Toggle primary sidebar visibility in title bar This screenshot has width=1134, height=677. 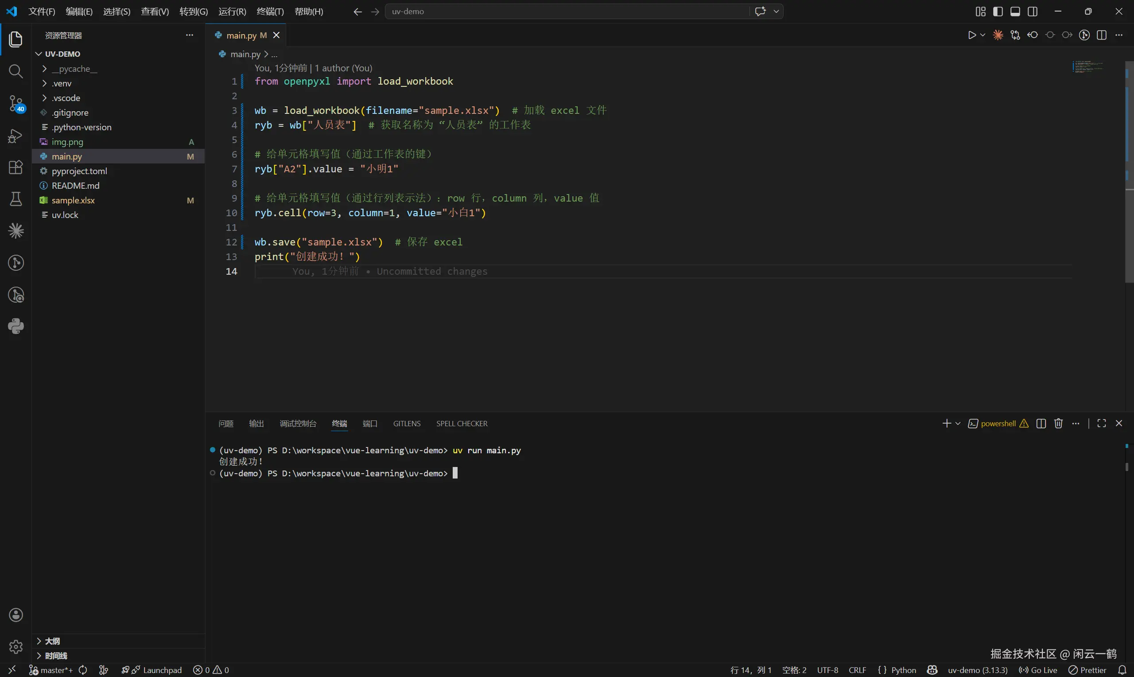998,12
